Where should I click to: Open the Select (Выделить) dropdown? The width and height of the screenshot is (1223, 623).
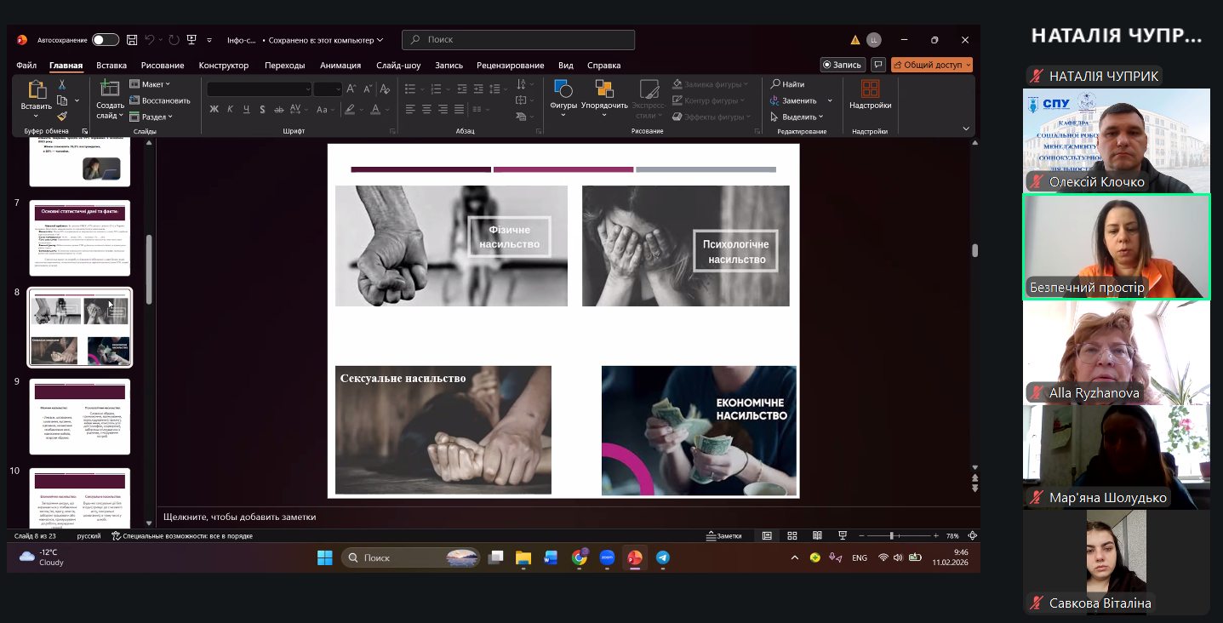point(797,117)
